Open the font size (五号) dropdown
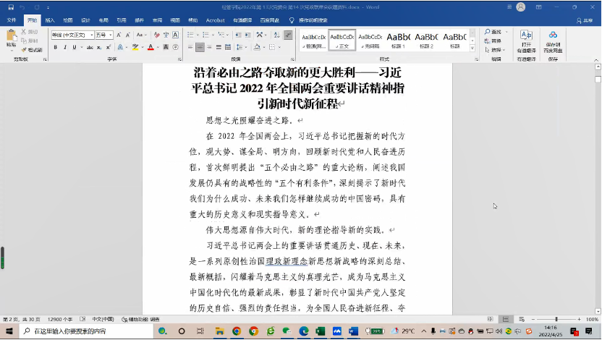 [x=110, y=35]
